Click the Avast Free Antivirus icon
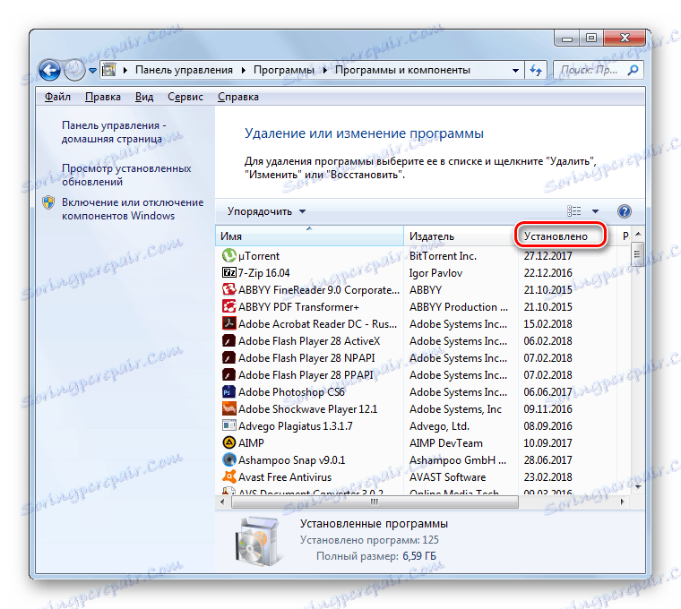 [228, 476]
